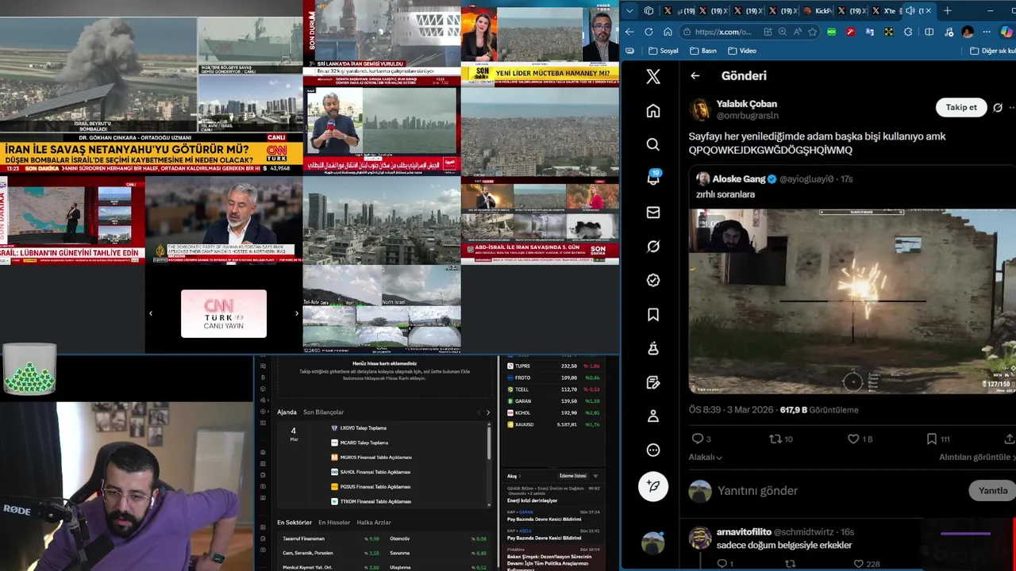
Task: Open X notifications bell icon
Action: pyautogui.click(x=653, y=178)
